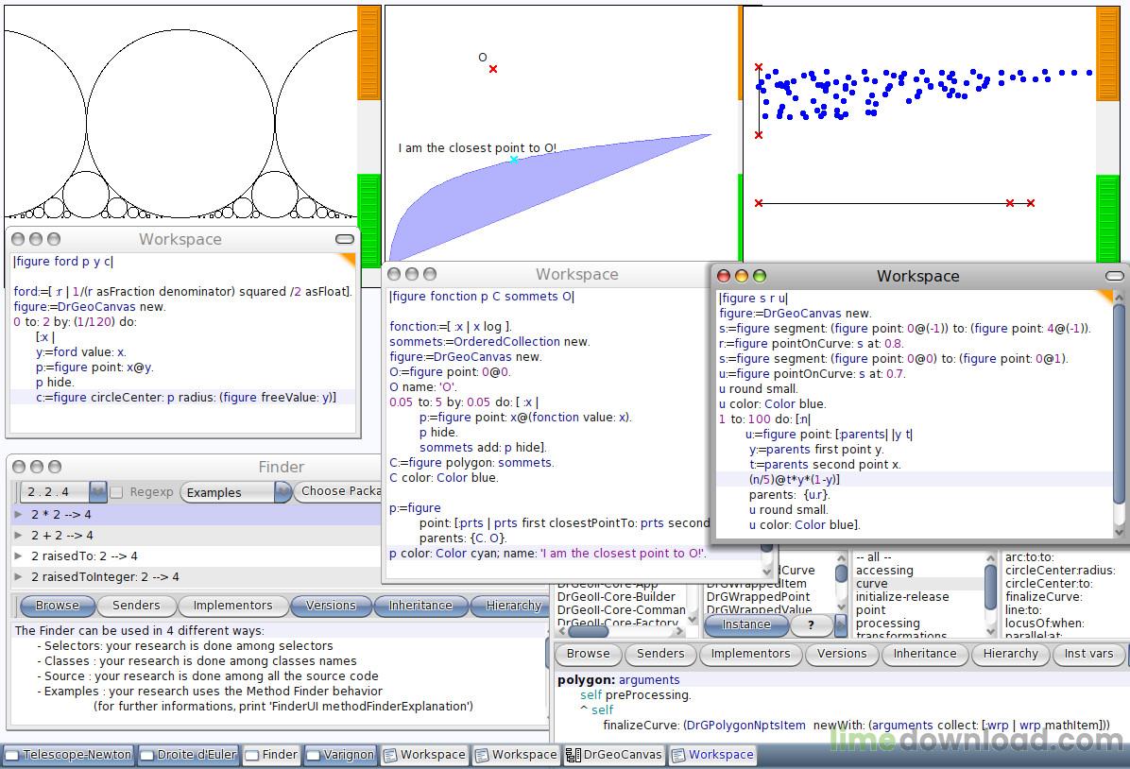The width and height of the screenshot is (1130, 769).
Task: Select the 'processing' protocol
Action: pyautogui.click(x=887, y=623)
